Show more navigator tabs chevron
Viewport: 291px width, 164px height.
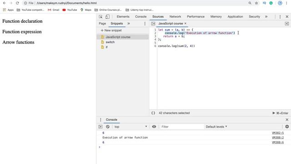(x=128, y=23)
